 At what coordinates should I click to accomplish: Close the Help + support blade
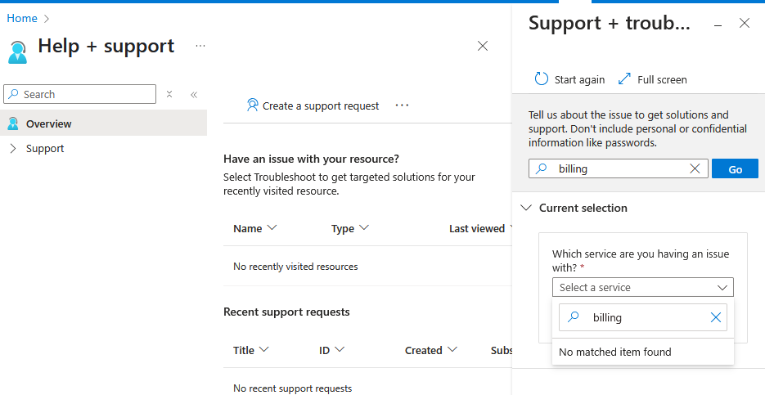pos(483,46)
